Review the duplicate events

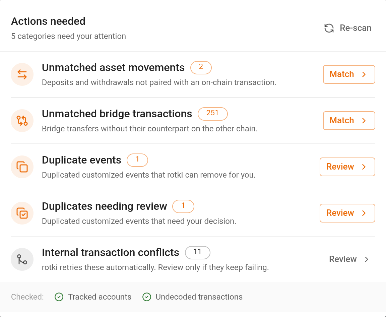coord(347,167)
